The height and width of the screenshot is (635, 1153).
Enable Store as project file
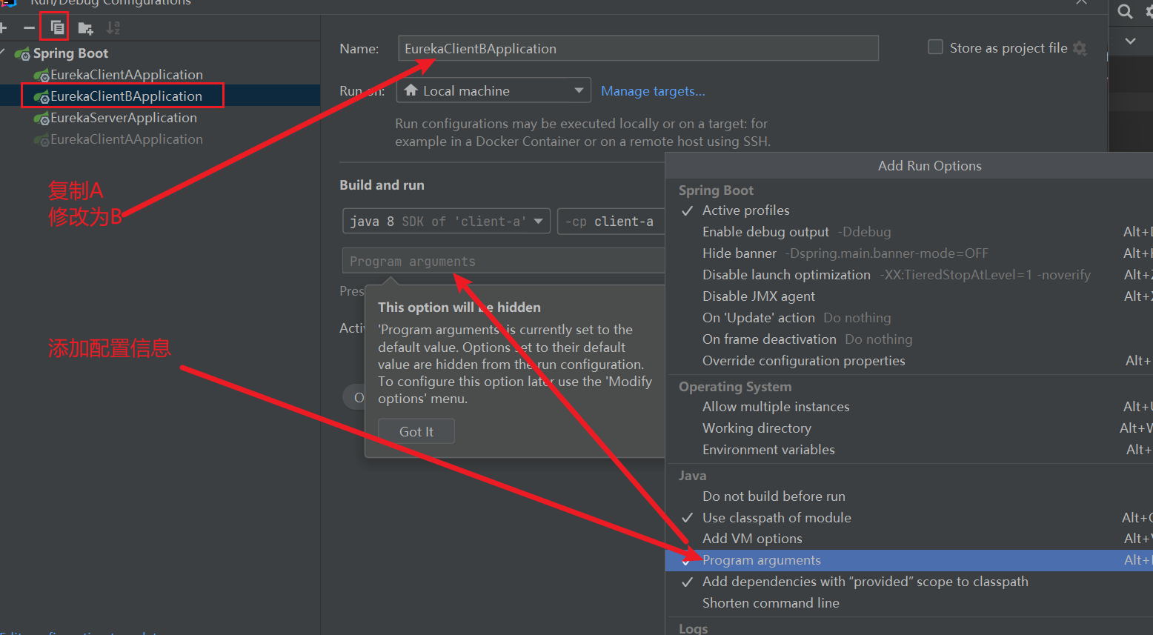pyautogui.click(x=936, y=47)
